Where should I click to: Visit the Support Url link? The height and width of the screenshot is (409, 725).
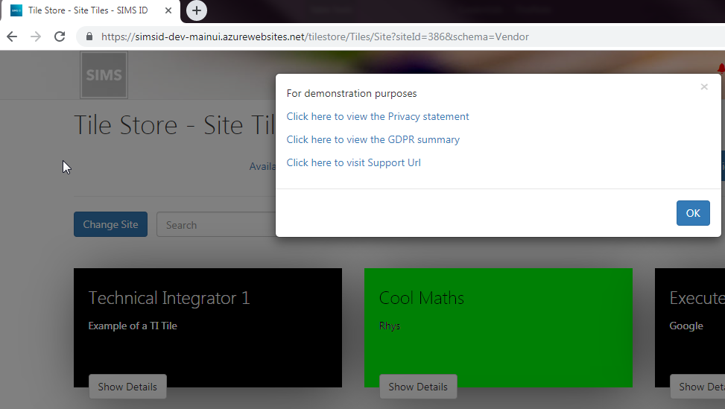click(x=353, y=162)
